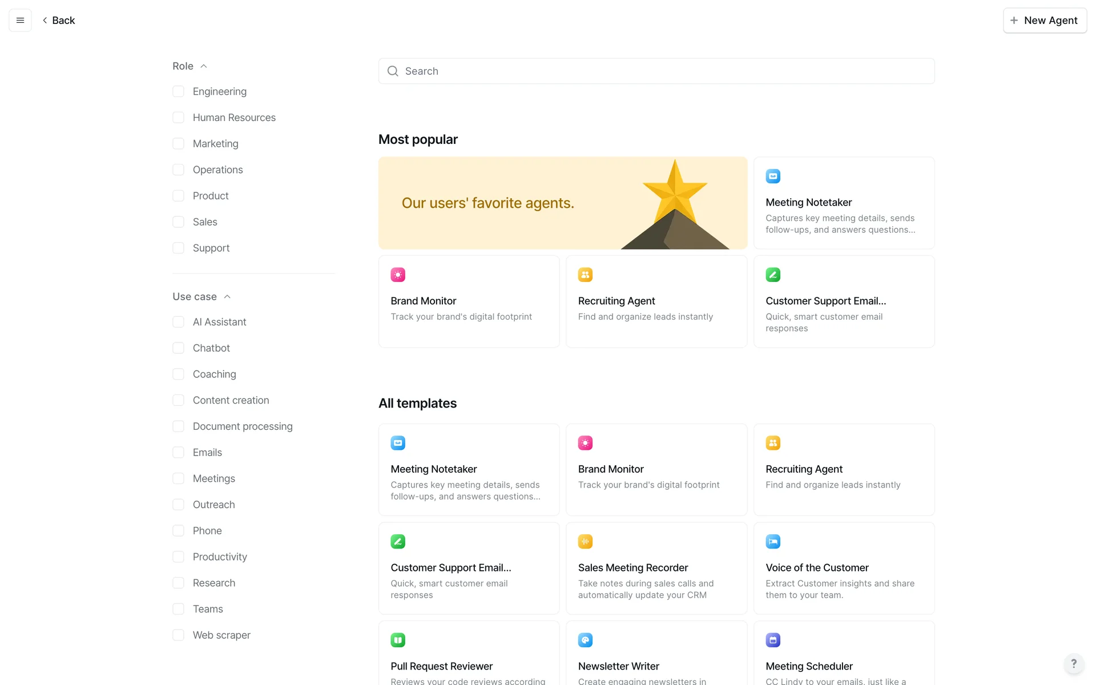Screen dimensions: 1096x685
Task: Click the pink Brand Monitor icon in Most popular
Action: 398,275
